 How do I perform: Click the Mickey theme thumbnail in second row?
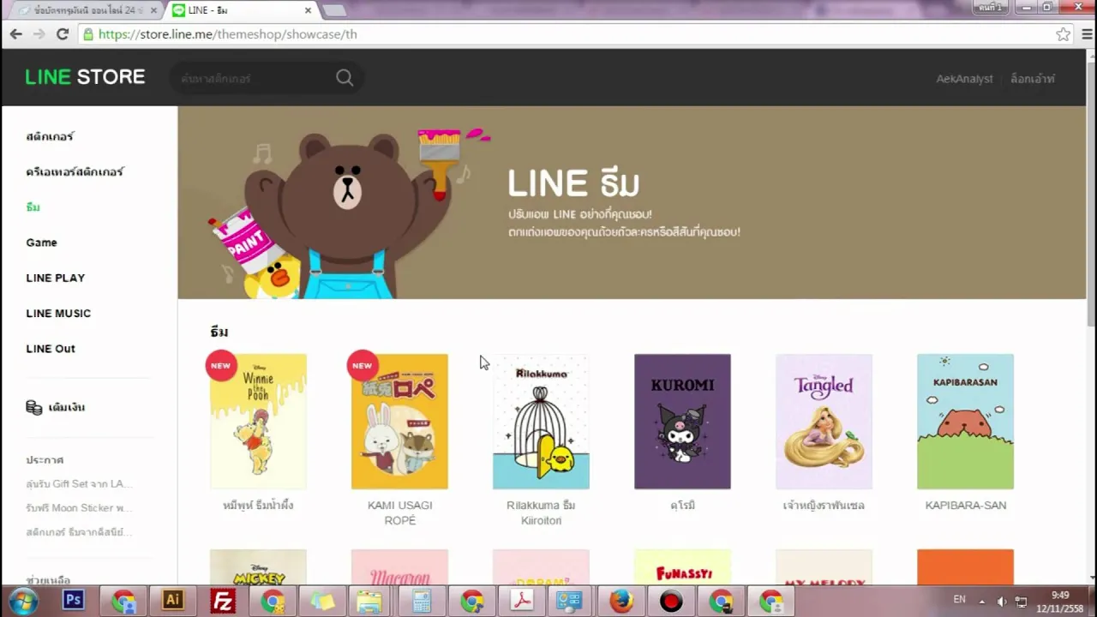point(258,567)
